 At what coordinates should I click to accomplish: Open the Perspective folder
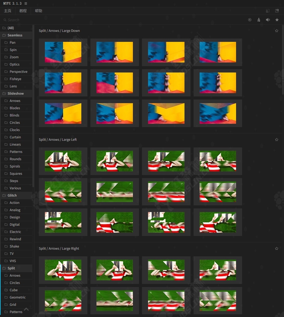[16, 72]
